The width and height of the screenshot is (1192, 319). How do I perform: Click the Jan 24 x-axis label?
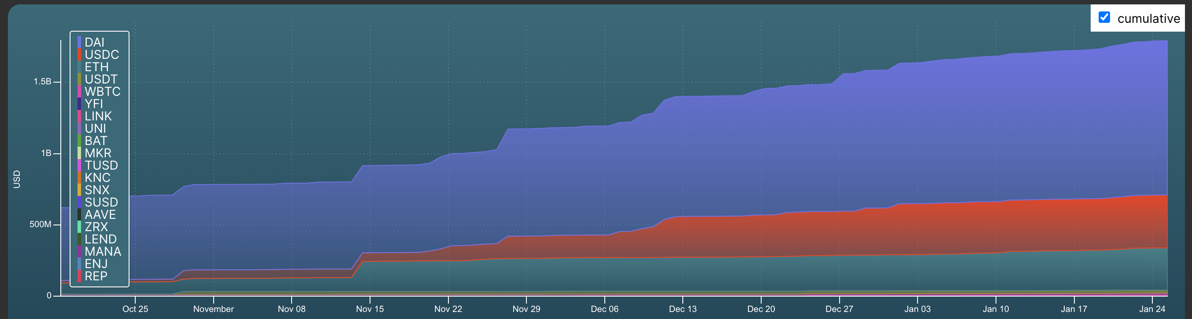point(1152,309)
